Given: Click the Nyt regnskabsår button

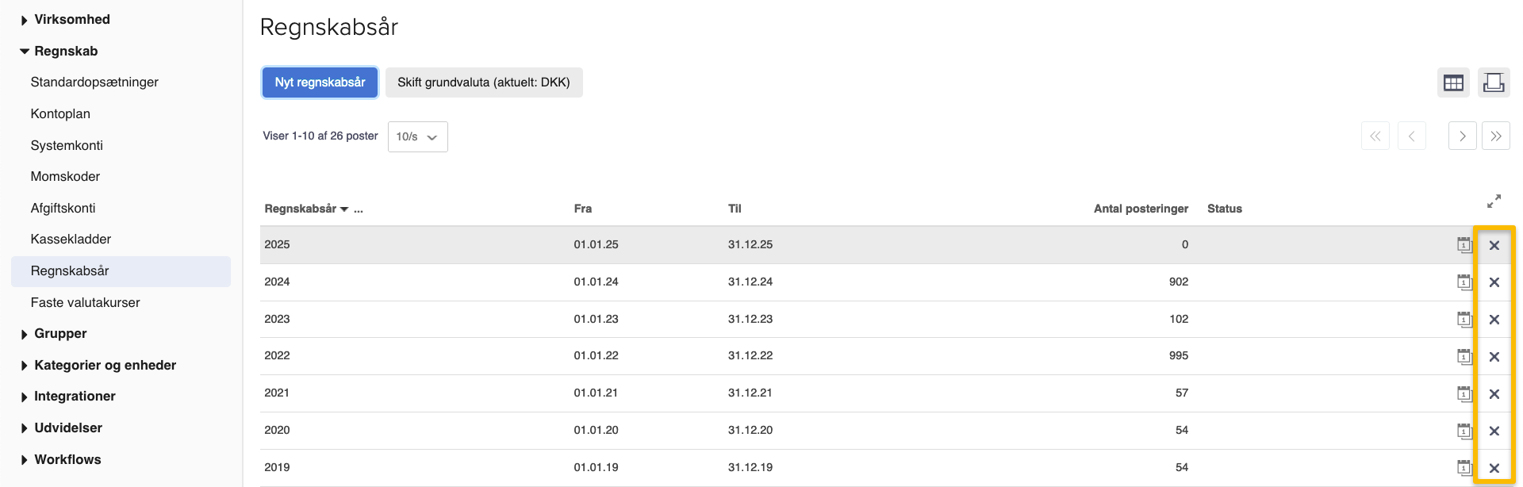Looking at the screenshot, I should (x=320, y=82).
